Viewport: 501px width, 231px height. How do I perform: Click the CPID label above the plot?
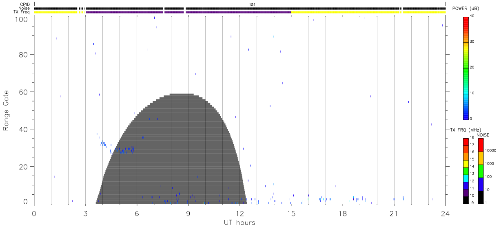(x=24, y=4)
